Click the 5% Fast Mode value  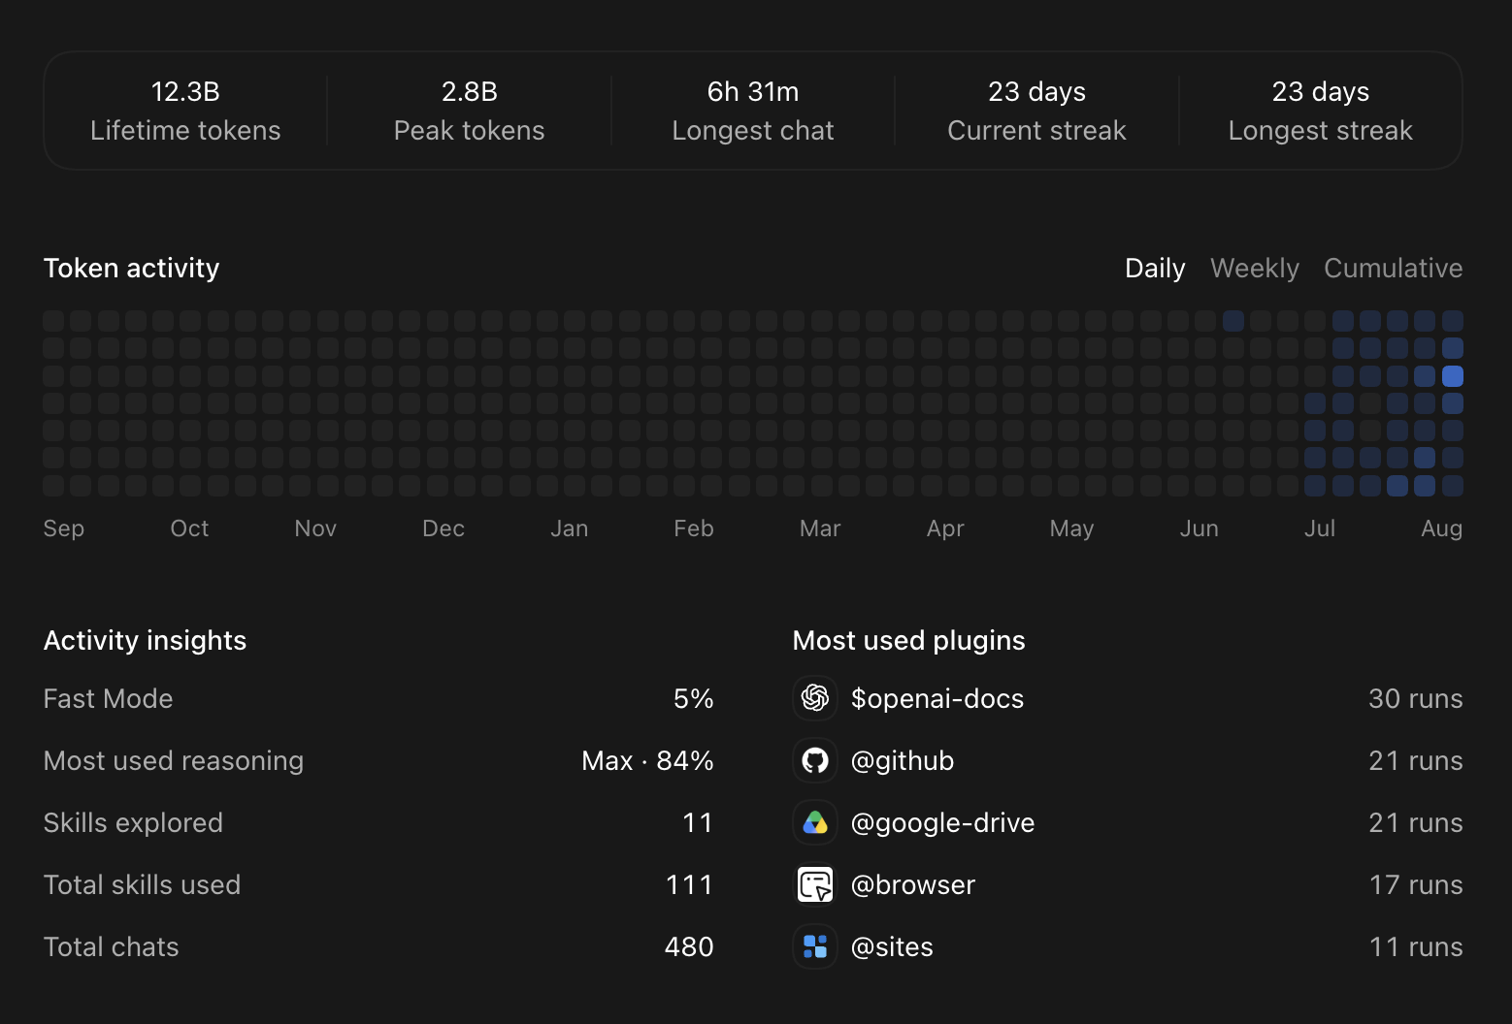(x=694, y=699)
